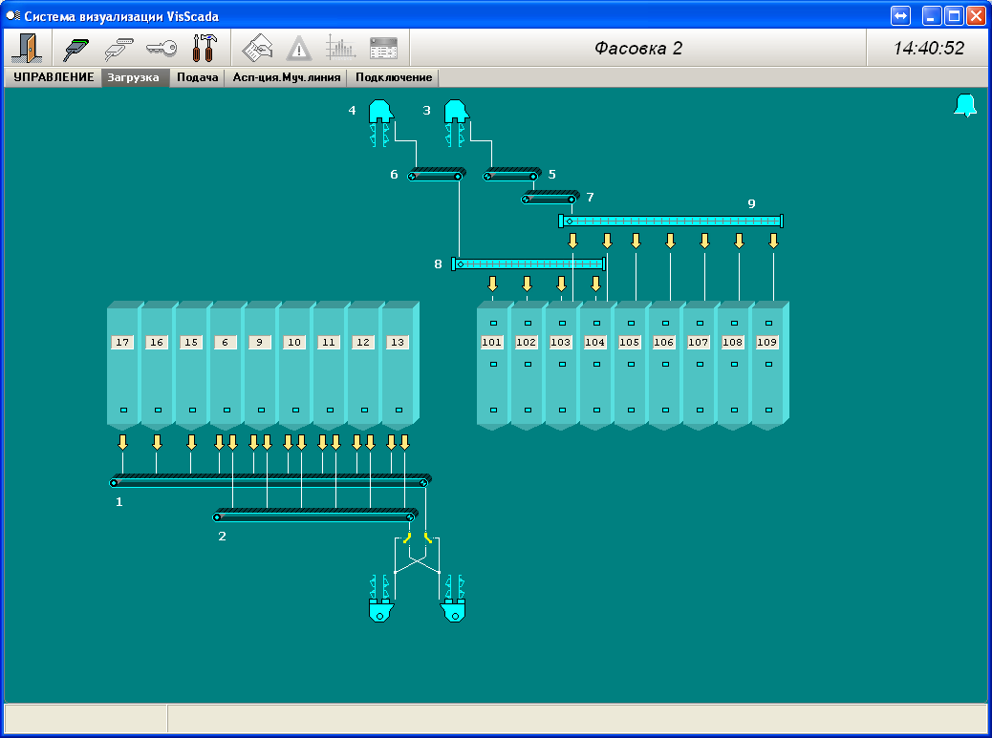Open the bar chart trends icon

(340, 48)
